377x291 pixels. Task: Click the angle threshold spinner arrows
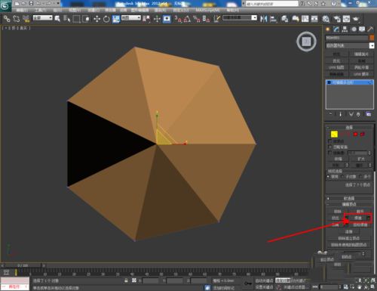coord(369,153)
